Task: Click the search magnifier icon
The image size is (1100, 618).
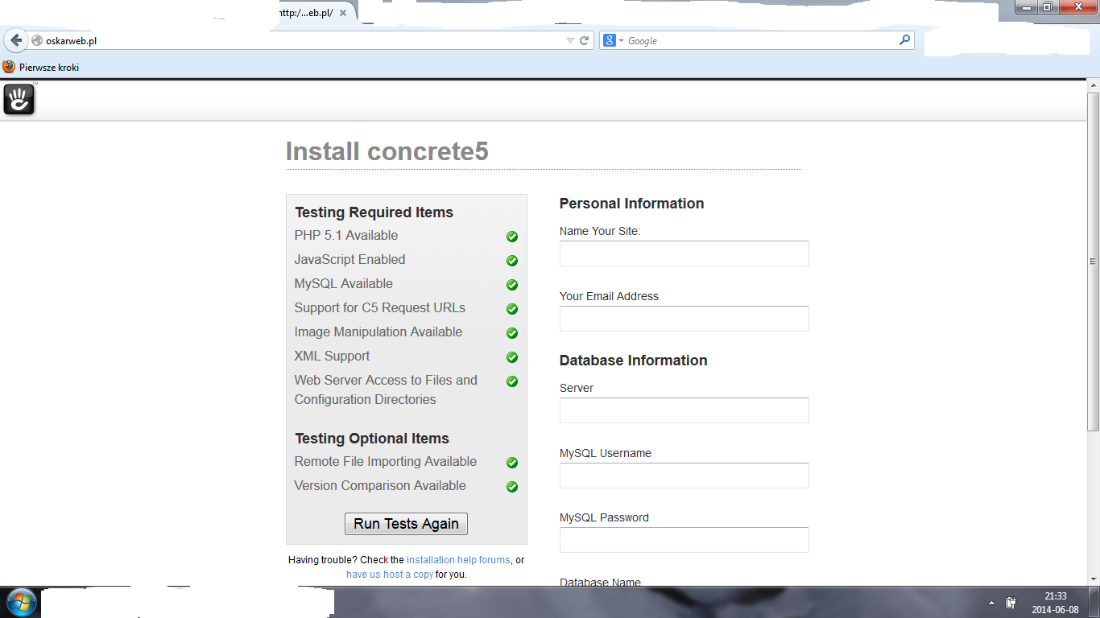Action: (x=904, y=39)
